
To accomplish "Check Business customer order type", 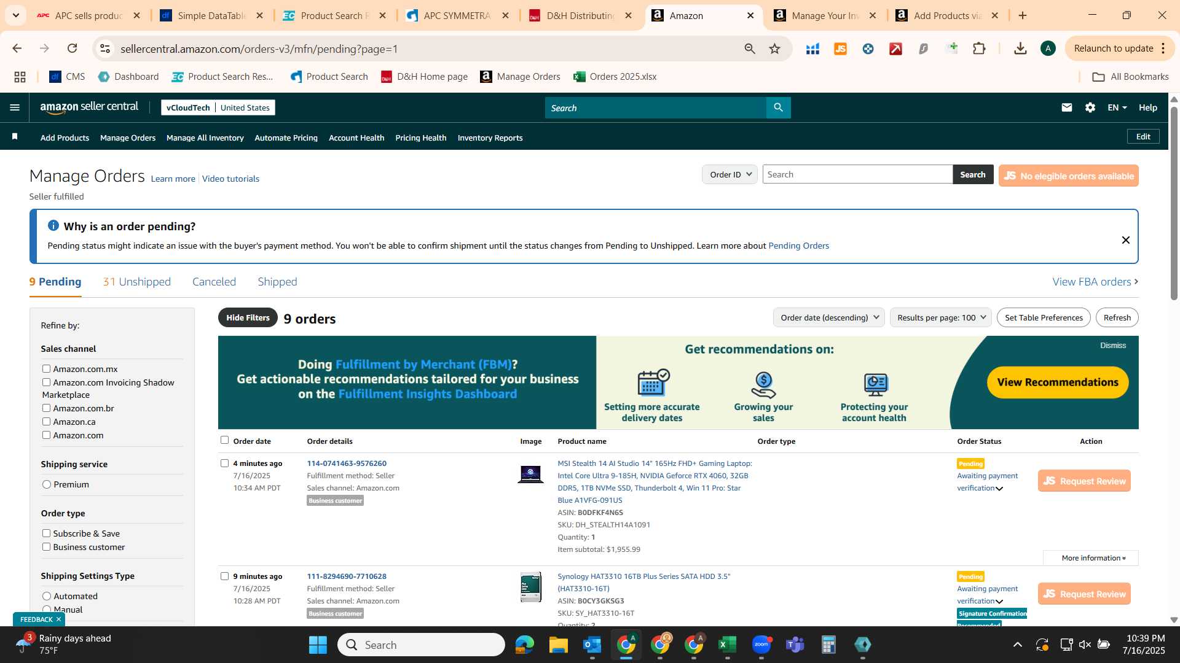I will coord(46,546).
